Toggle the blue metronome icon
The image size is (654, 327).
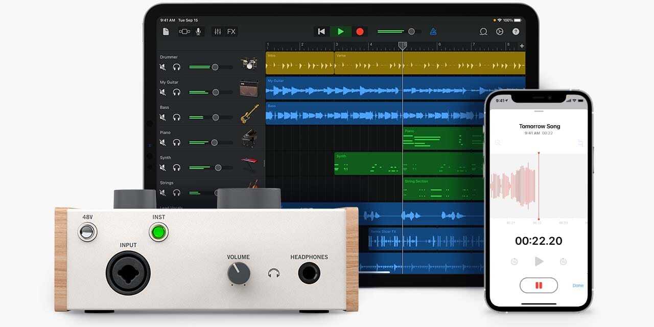coord(433,32)
